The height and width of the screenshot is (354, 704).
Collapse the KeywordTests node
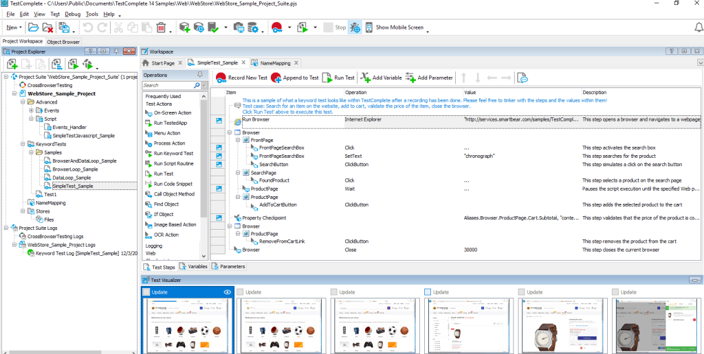(23, 144)
